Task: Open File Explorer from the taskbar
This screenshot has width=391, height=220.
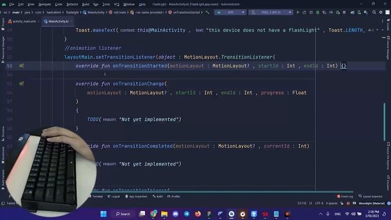Action: point(164,214)
